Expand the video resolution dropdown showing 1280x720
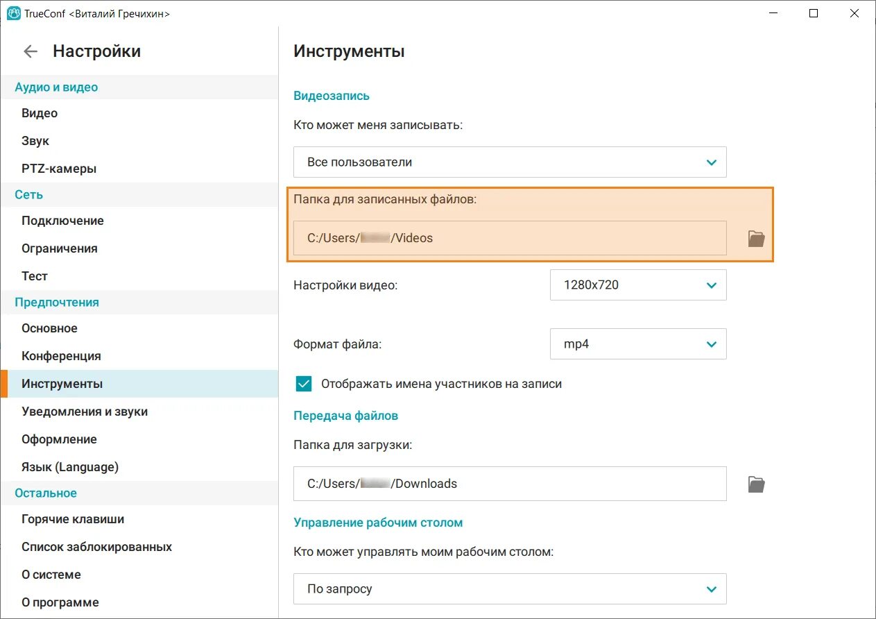Screen dimensions: 876x619 point(637,285)
